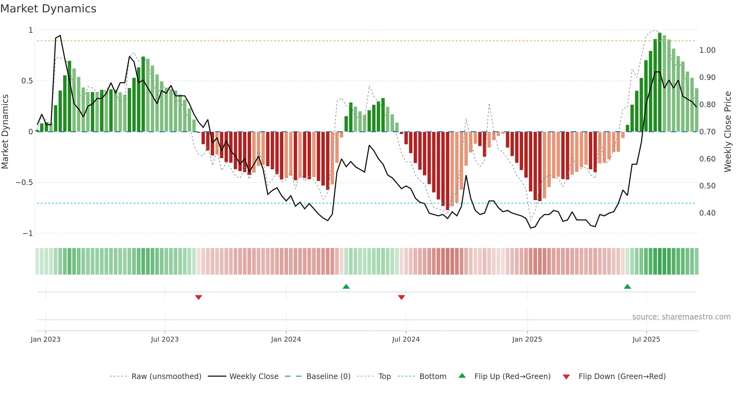Image resolution: width=741 pixels, height=417 pixels.
Task: Toggle the Flip Up (Red→Green) legend entry
Action: coord(504,376)
